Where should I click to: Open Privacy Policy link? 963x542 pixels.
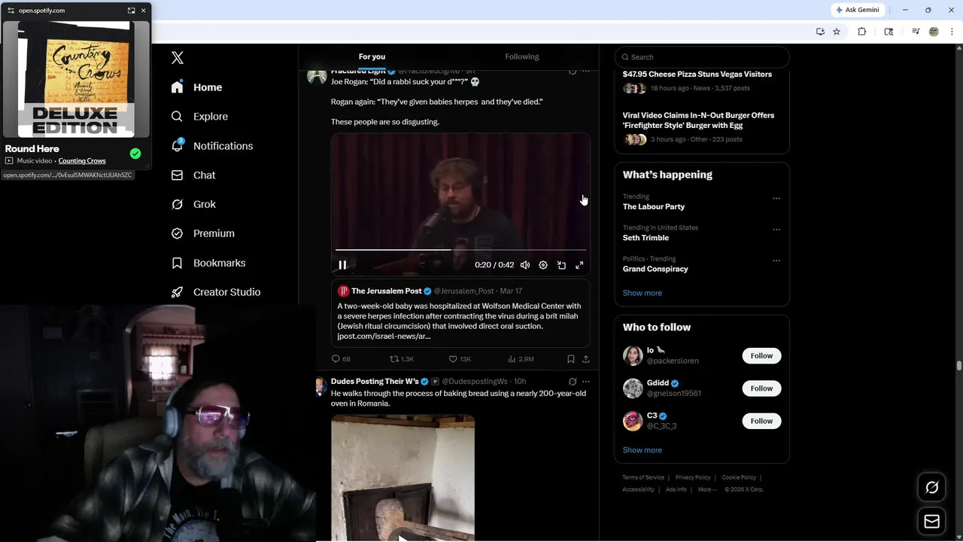(x=693, y=477)
